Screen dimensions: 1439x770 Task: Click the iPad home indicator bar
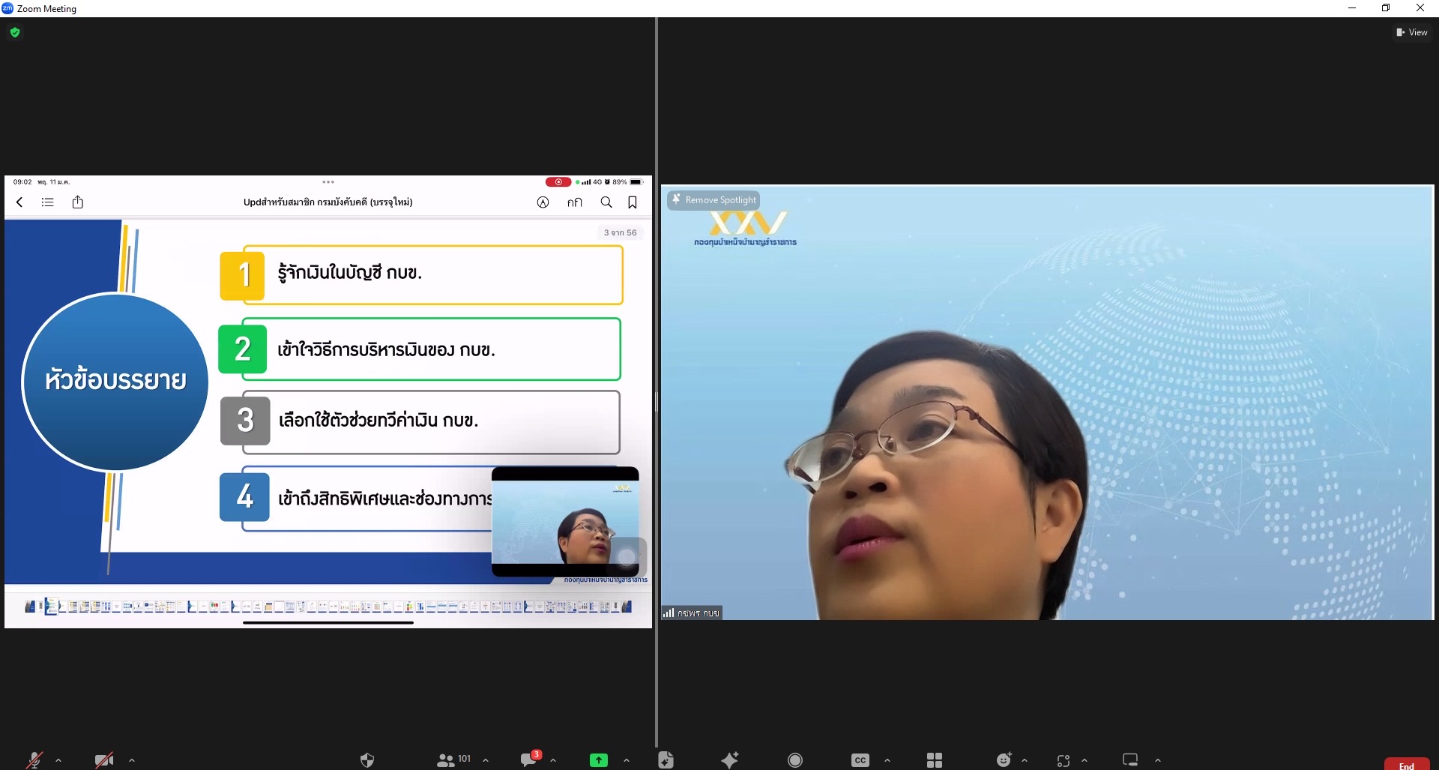(328, 622)
